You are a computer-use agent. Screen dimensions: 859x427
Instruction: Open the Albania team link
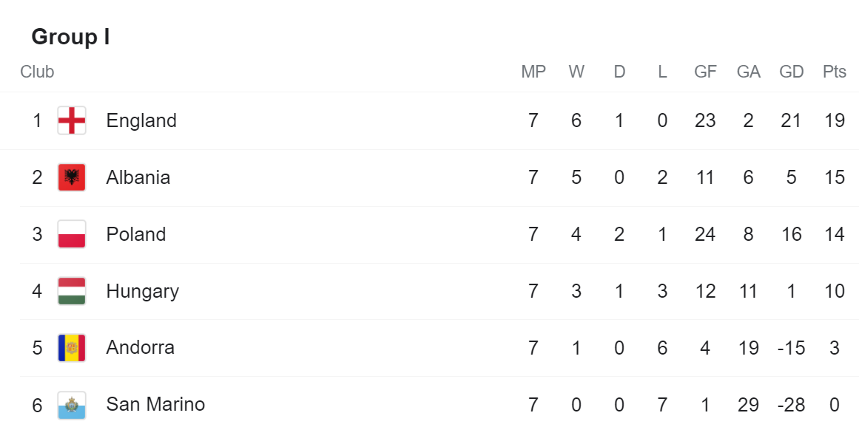pyautogui.click(x=138, y=177)
